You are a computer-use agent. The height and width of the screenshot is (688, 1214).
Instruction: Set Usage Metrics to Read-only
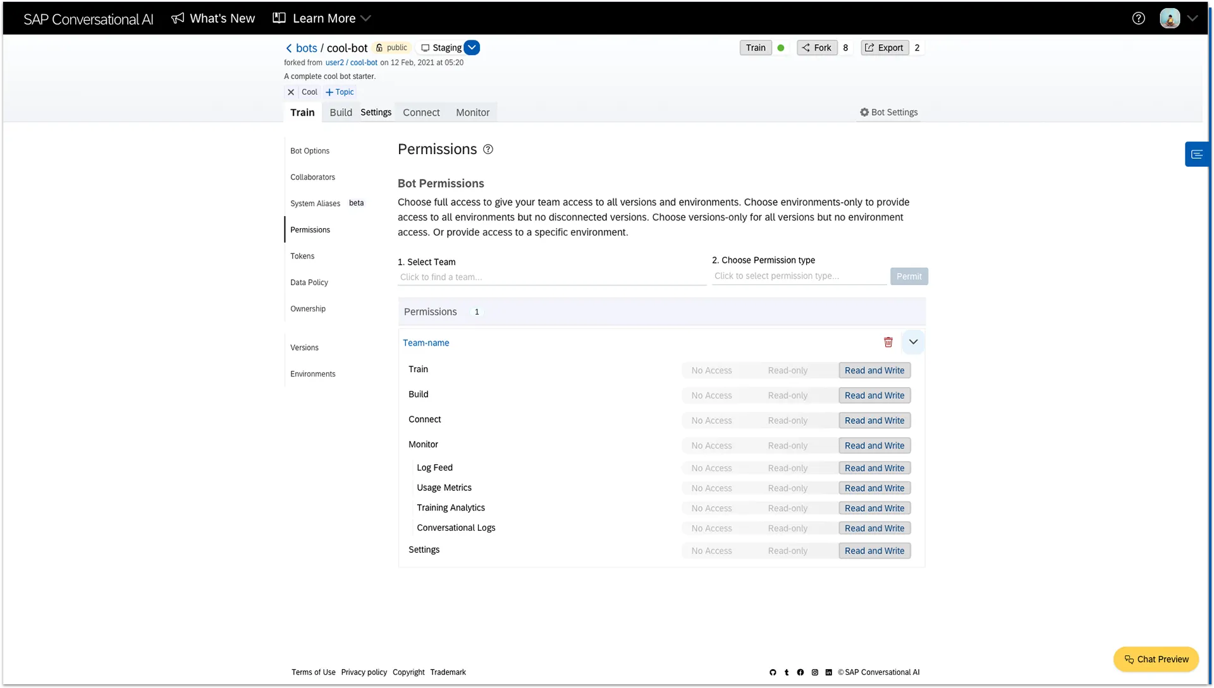tap(788, 489)
